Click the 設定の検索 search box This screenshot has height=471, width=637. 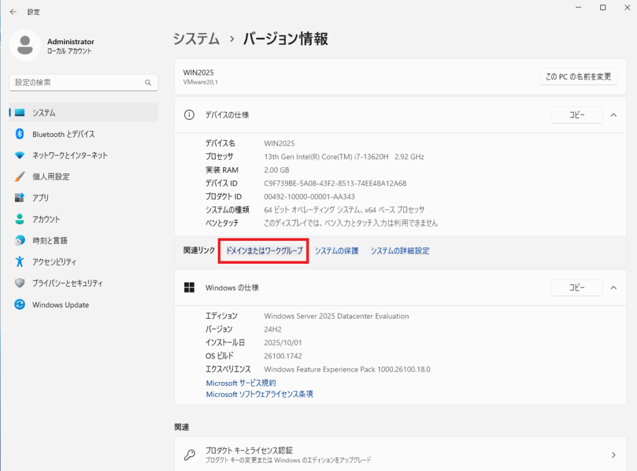pyautogui.click(x=78, y=82)
